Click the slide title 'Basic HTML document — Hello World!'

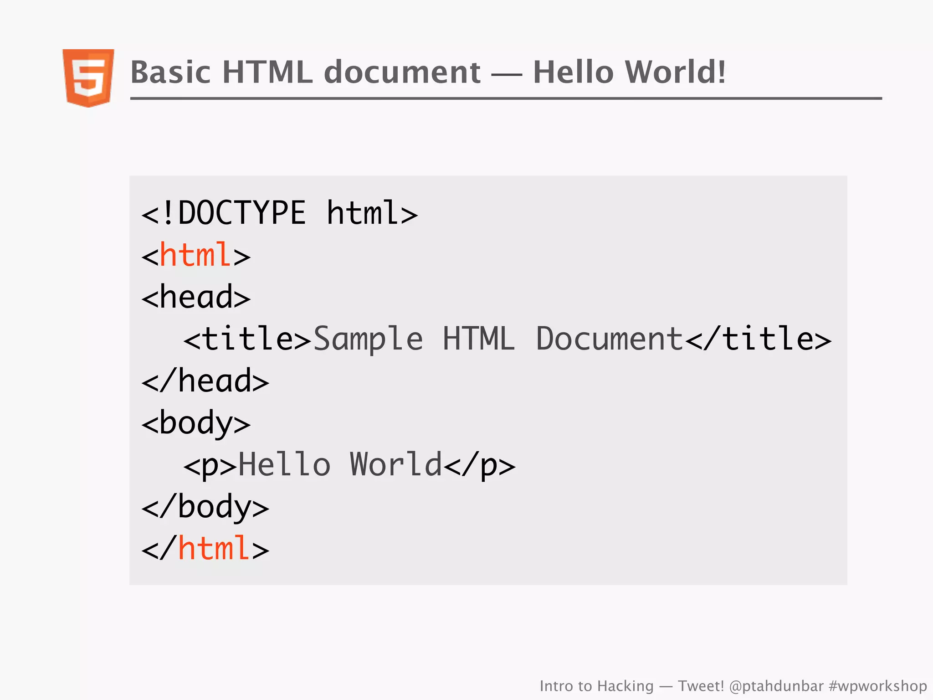(428, 72)
